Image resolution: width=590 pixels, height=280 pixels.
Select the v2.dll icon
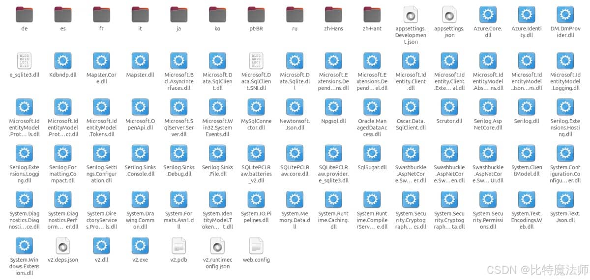tap(101, 246)
